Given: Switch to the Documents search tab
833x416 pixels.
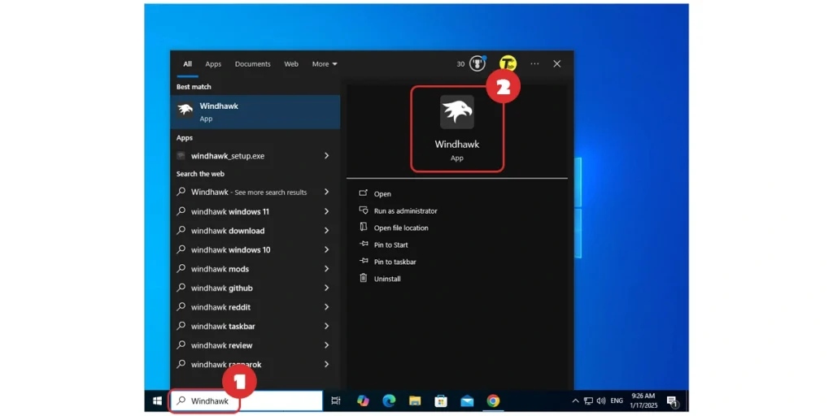Looking at the screenshot, I should pos(252,64).
